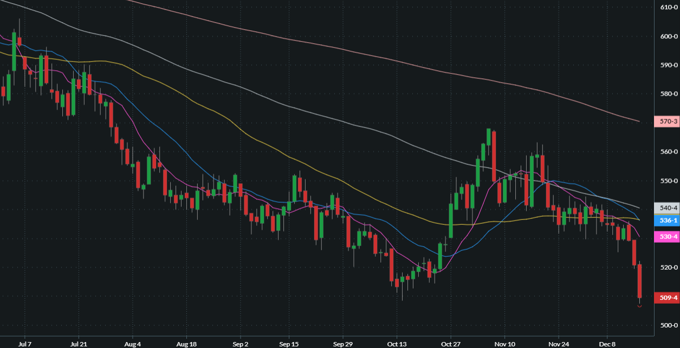Click the pink 570-3 price label
Image resolution: width=680 pixels, height=348 pixels.
click(668, 121)
